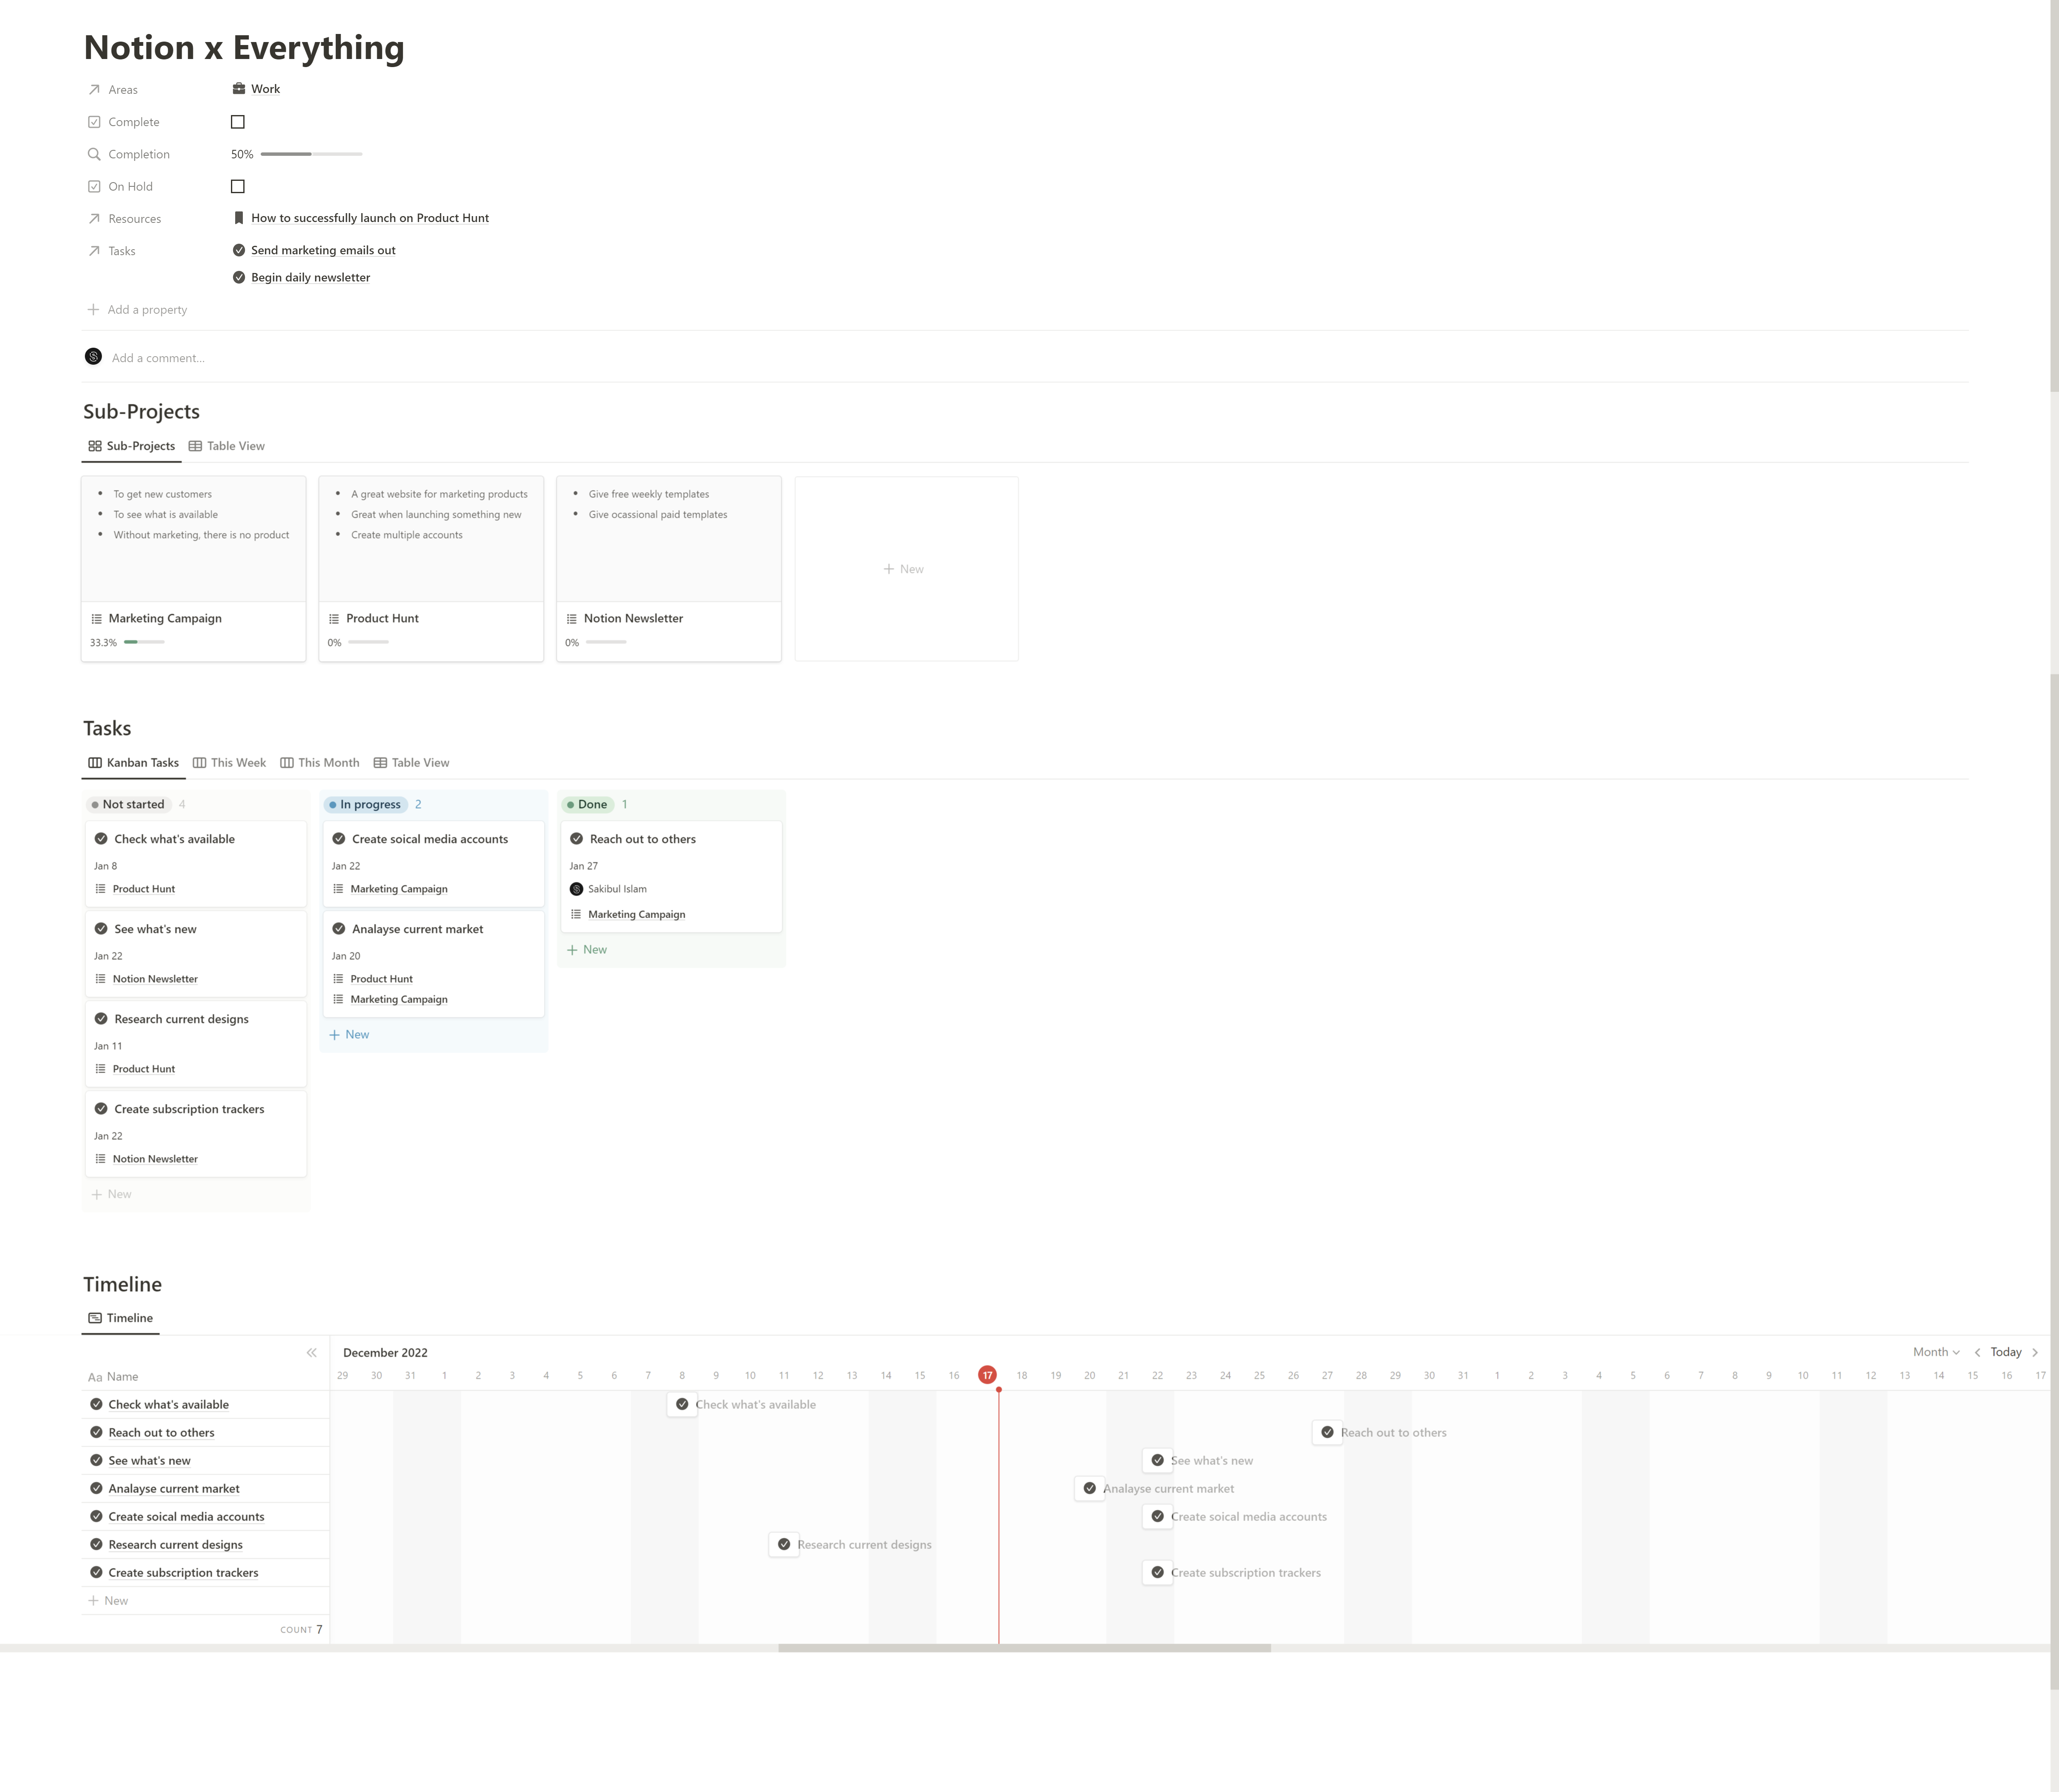Click check icon in See what's new timeline row
Image resolution: width=2059 pixels, height=1792 pixels.
pos(1158,1461)
